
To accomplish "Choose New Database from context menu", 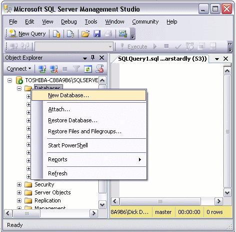I will (x=88, y=95).
